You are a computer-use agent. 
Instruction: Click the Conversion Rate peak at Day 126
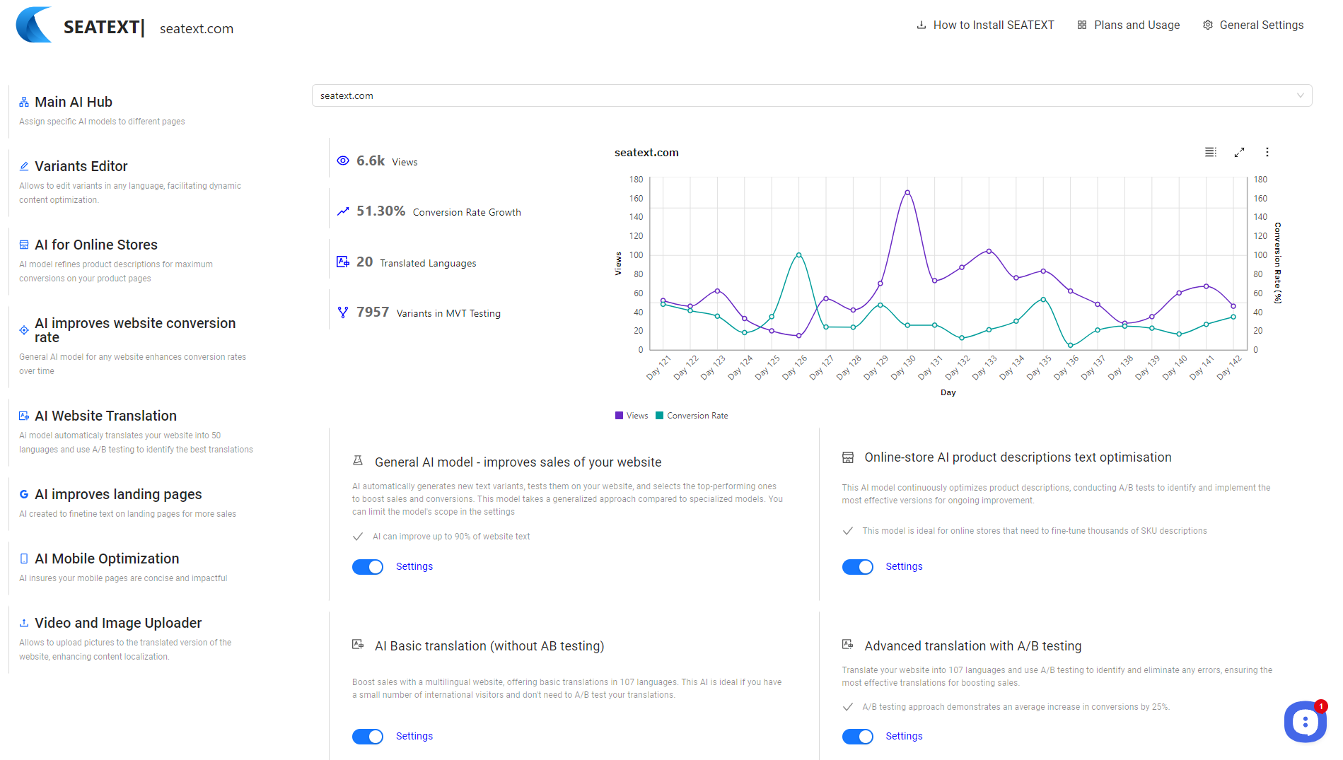click(x=799, y=255)
